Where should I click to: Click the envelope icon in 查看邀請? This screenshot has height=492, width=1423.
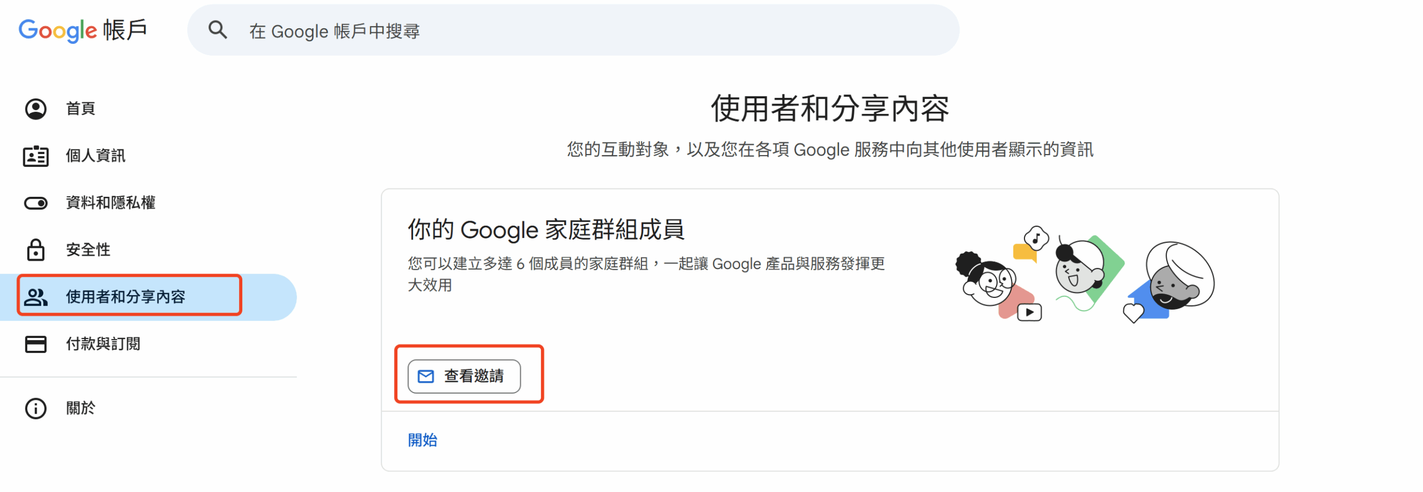426,376
